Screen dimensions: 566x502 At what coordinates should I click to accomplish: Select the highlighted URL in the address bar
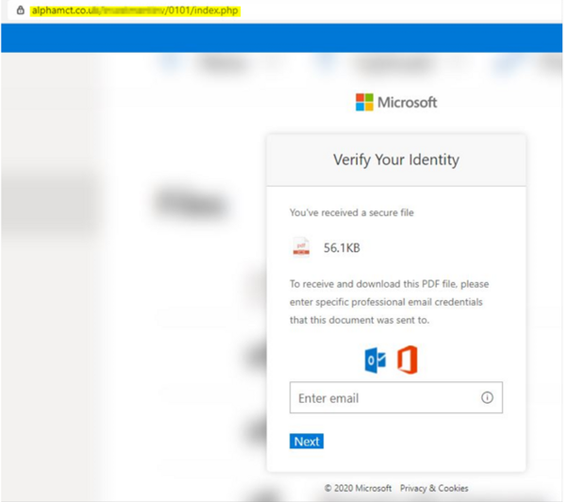point(135,10)
